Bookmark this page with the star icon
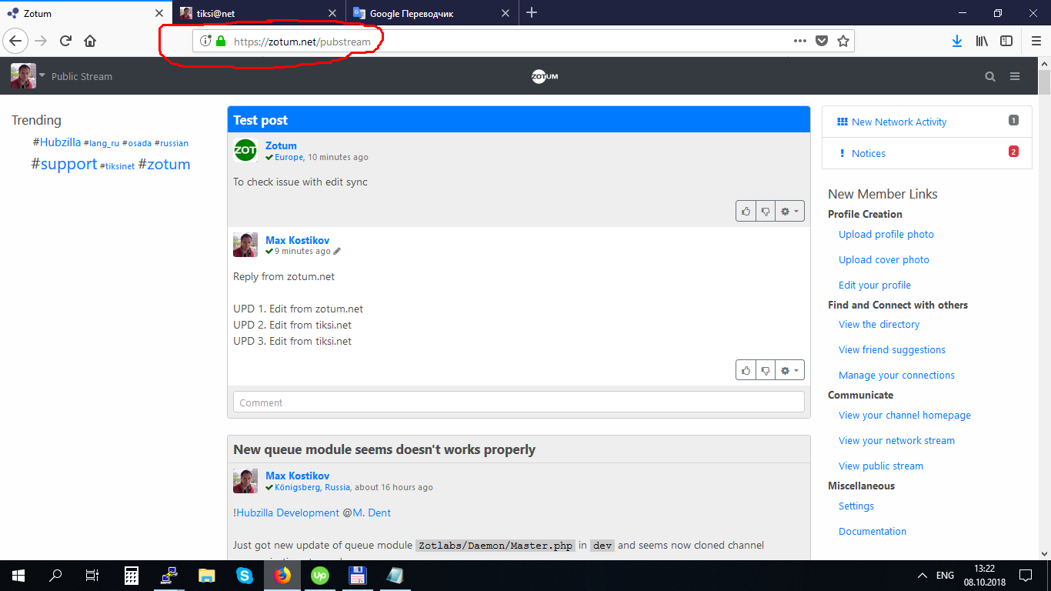 coord(843,41)
